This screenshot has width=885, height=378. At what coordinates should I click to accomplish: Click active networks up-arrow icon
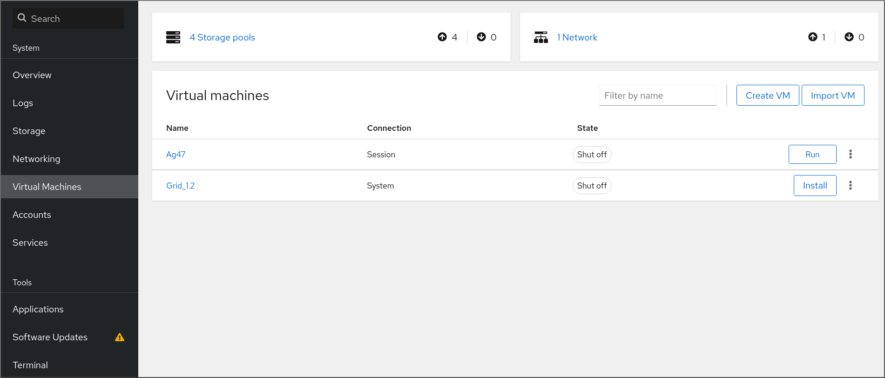click(x=813, y=37)
